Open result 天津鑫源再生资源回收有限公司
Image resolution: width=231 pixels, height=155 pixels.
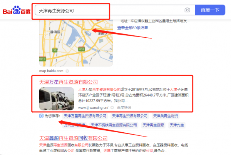[x=73, y=138]
